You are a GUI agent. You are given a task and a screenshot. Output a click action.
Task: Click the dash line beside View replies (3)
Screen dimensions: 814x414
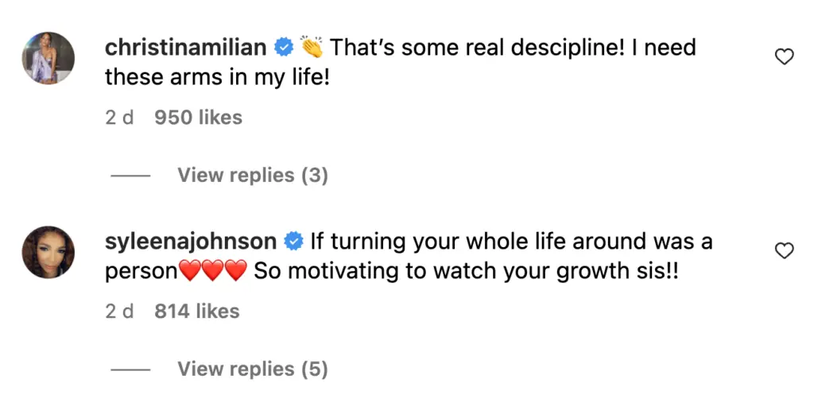point(130,176)
